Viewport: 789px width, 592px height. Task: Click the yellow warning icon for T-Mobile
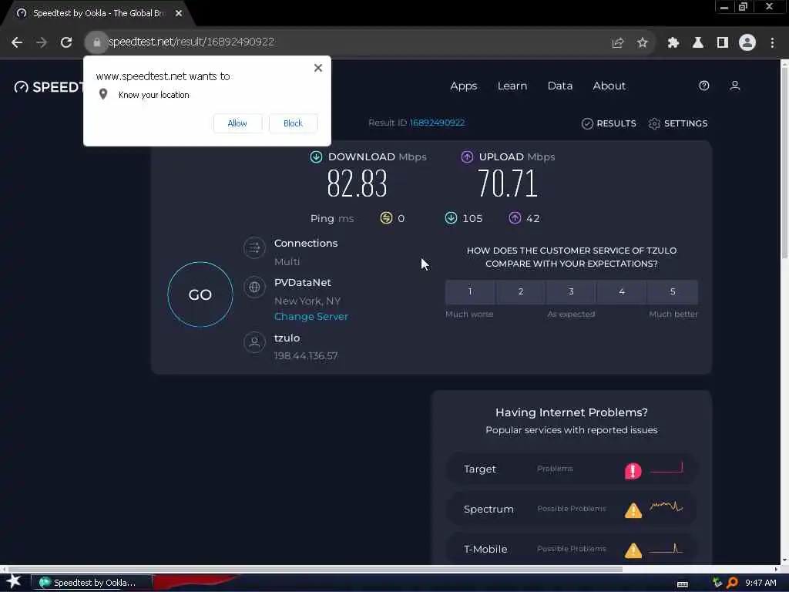[633, 550]
